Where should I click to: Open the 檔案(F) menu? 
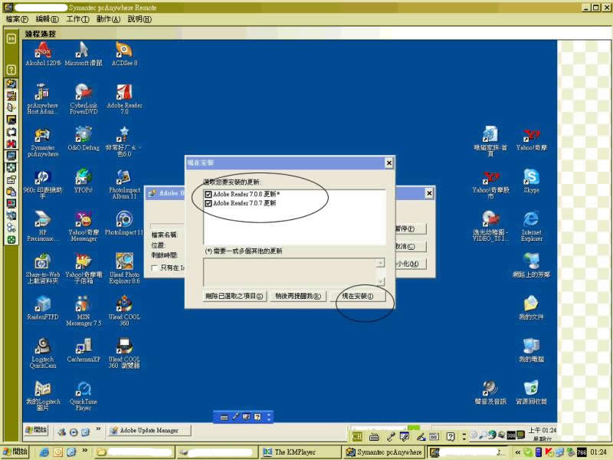pyautogui.click(x=17, y=19)
